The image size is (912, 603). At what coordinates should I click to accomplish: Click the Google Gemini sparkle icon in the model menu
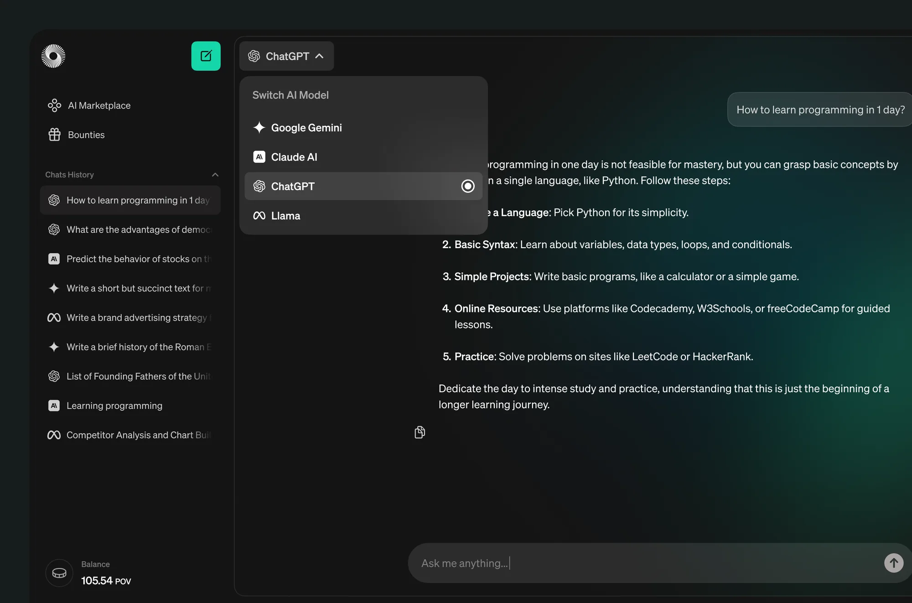tap(259, 128)
